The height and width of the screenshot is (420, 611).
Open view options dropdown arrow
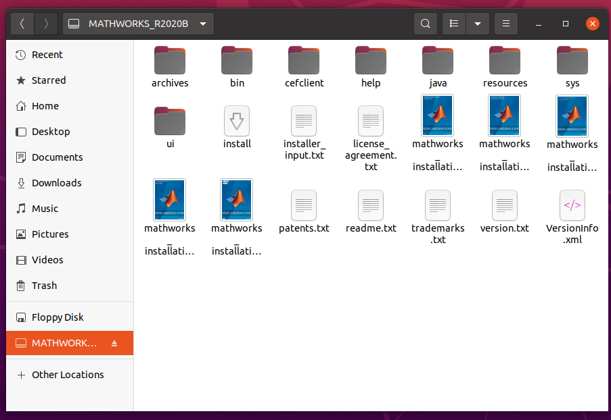(477, 24)
